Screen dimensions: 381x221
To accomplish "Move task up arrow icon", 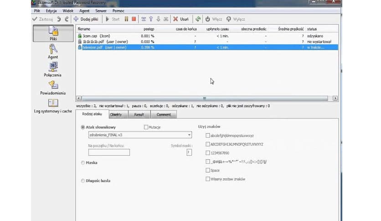I will (x=151, y=19).
